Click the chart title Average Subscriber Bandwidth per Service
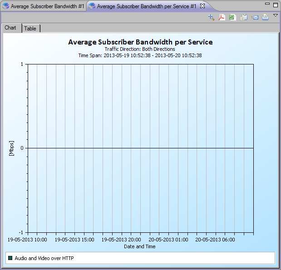Image resolution: width=281 pixels, height=270 pixels. pos(140,42)
